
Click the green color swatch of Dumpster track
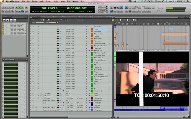92,65
